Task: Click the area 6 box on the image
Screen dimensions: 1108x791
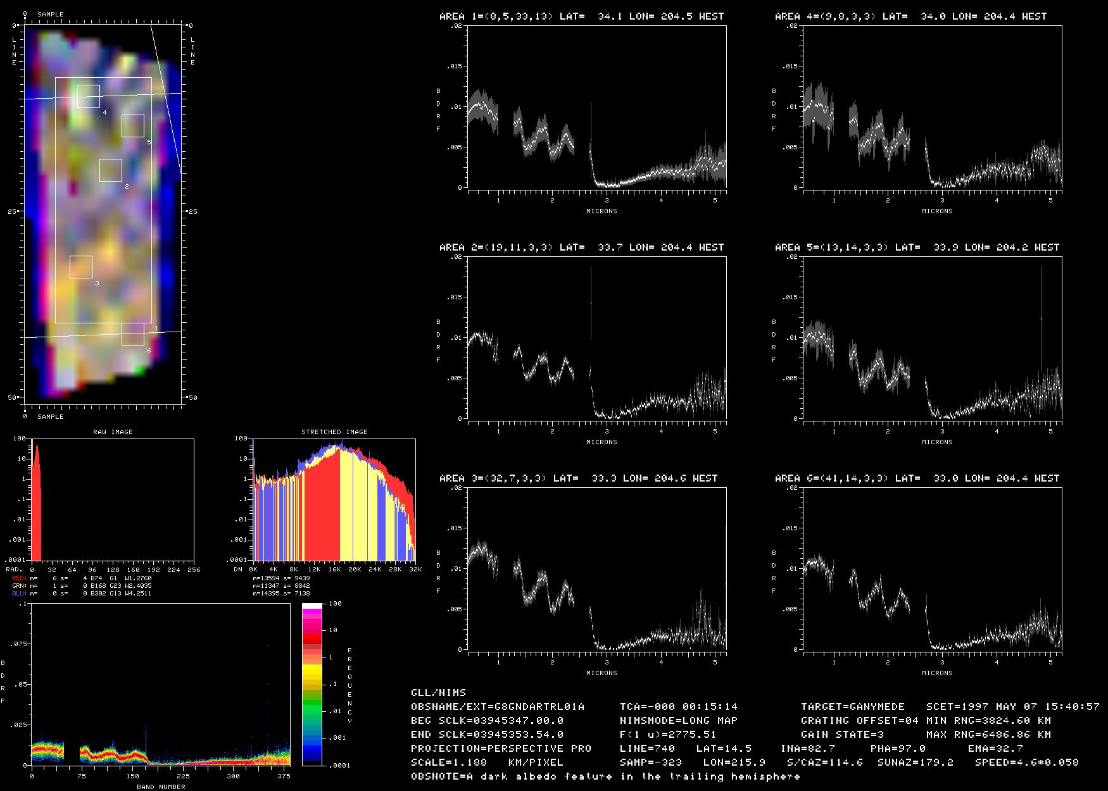Action: point(133,334)
